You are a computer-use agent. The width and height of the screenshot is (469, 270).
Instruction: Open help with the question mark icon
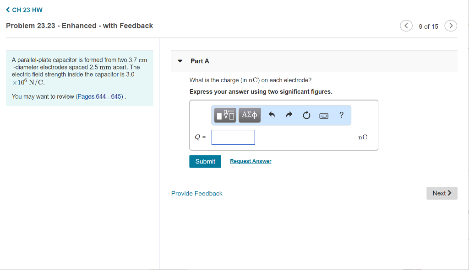[341, 115]
